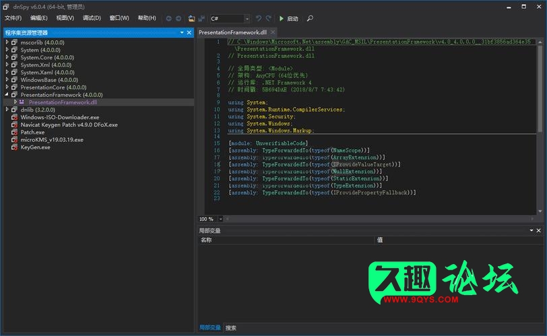Expand the PresentationCore assembly node
The height and width of the screenshot is (336, 547).
7,87
